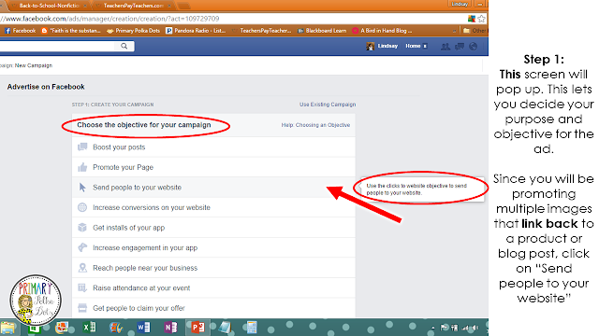Open the Facebook messages icon
This screenshot has height=336, width=599.
pos(460,47)
